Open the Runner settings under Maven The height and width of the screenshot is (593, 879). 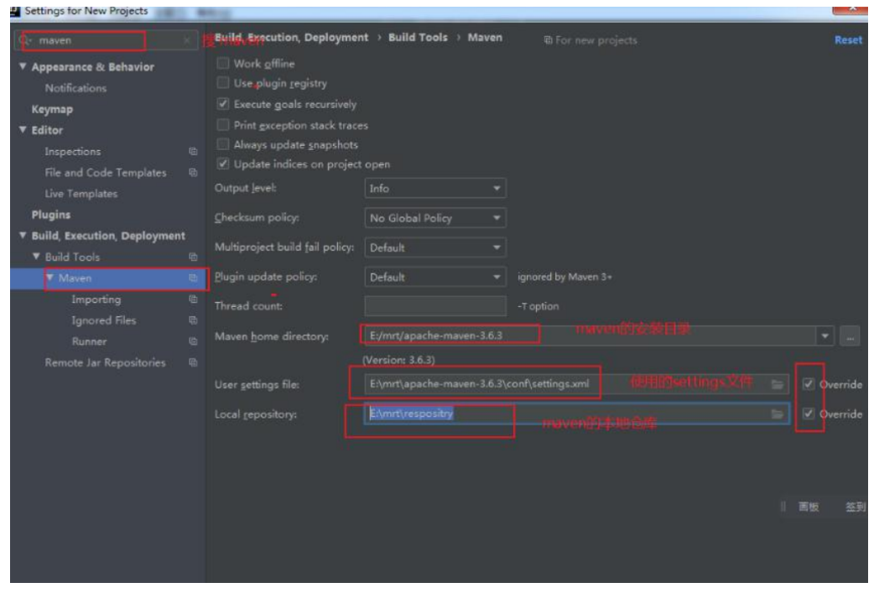pos(89,341)
